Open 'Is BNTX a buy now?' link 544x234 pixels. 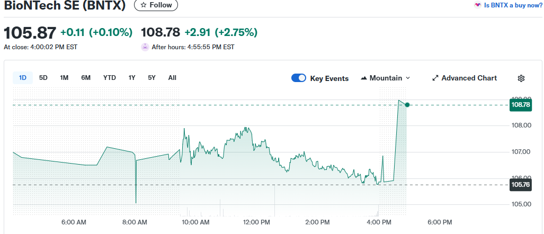(x=512, y=5)
